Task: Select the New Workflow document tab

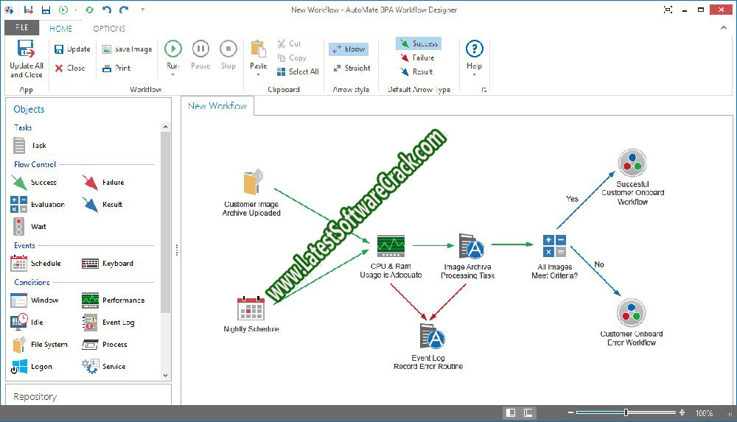Action: [x=217, y=106]
